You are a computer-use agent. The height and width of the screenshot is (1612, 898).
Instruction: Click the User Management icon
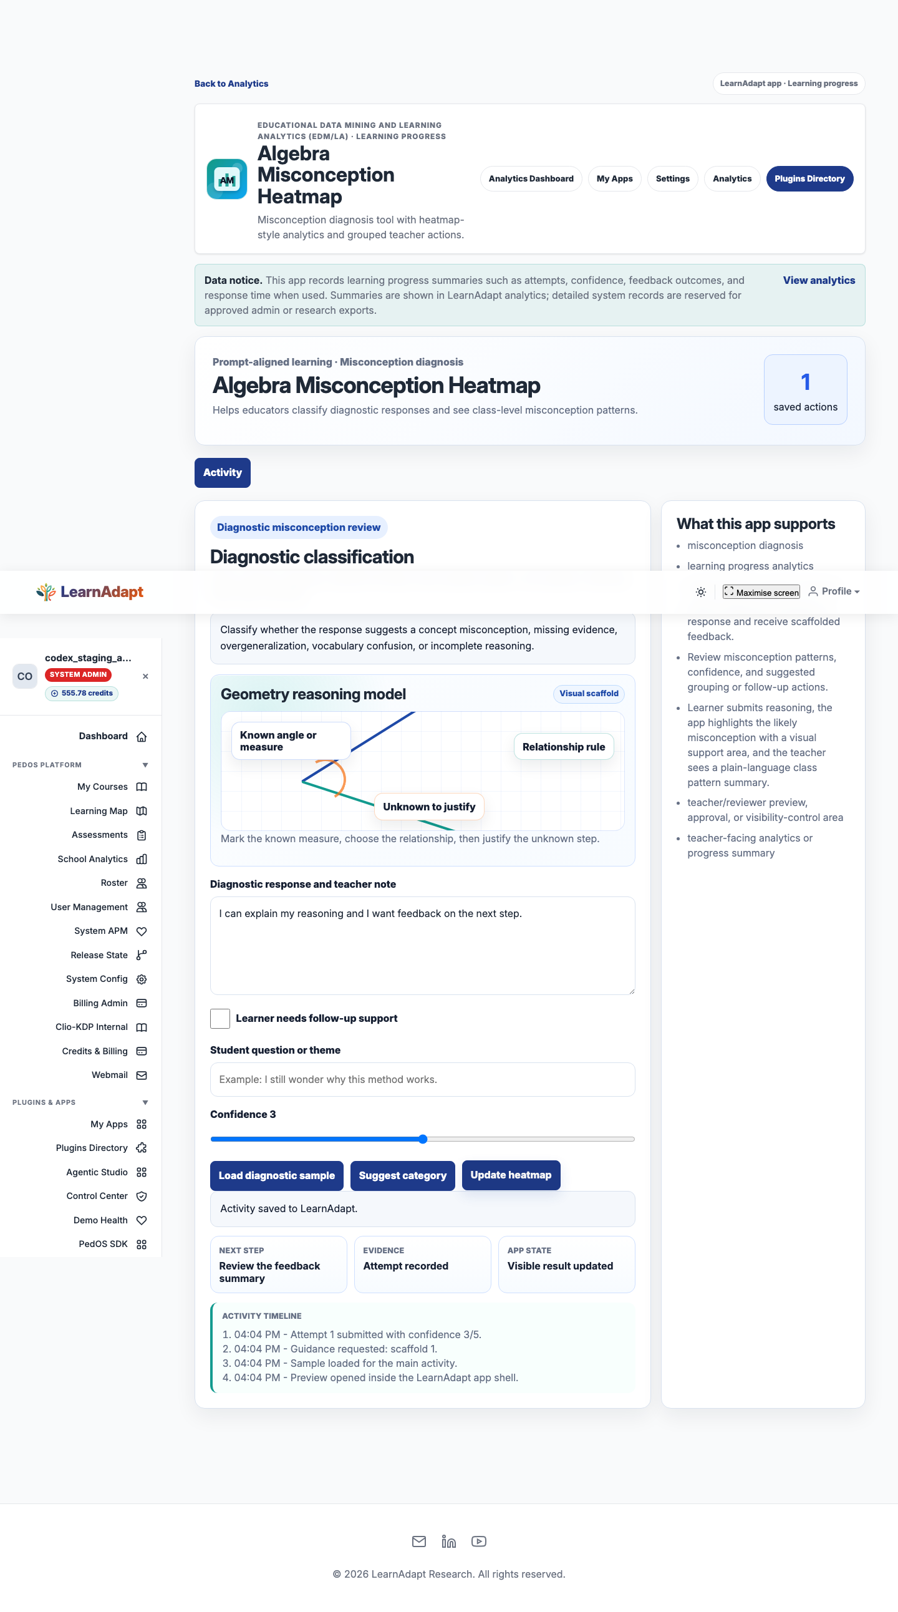point(142,907)
